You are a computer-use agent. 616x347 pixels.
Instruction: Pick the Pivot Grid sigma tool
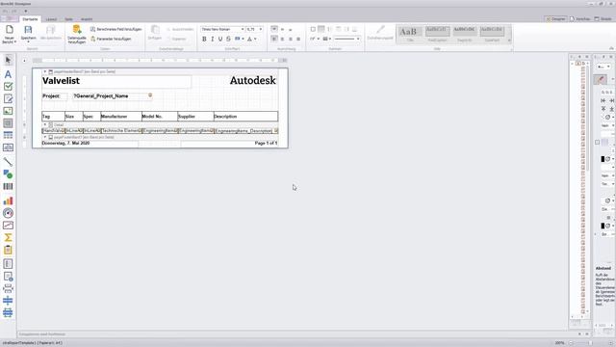8,238
